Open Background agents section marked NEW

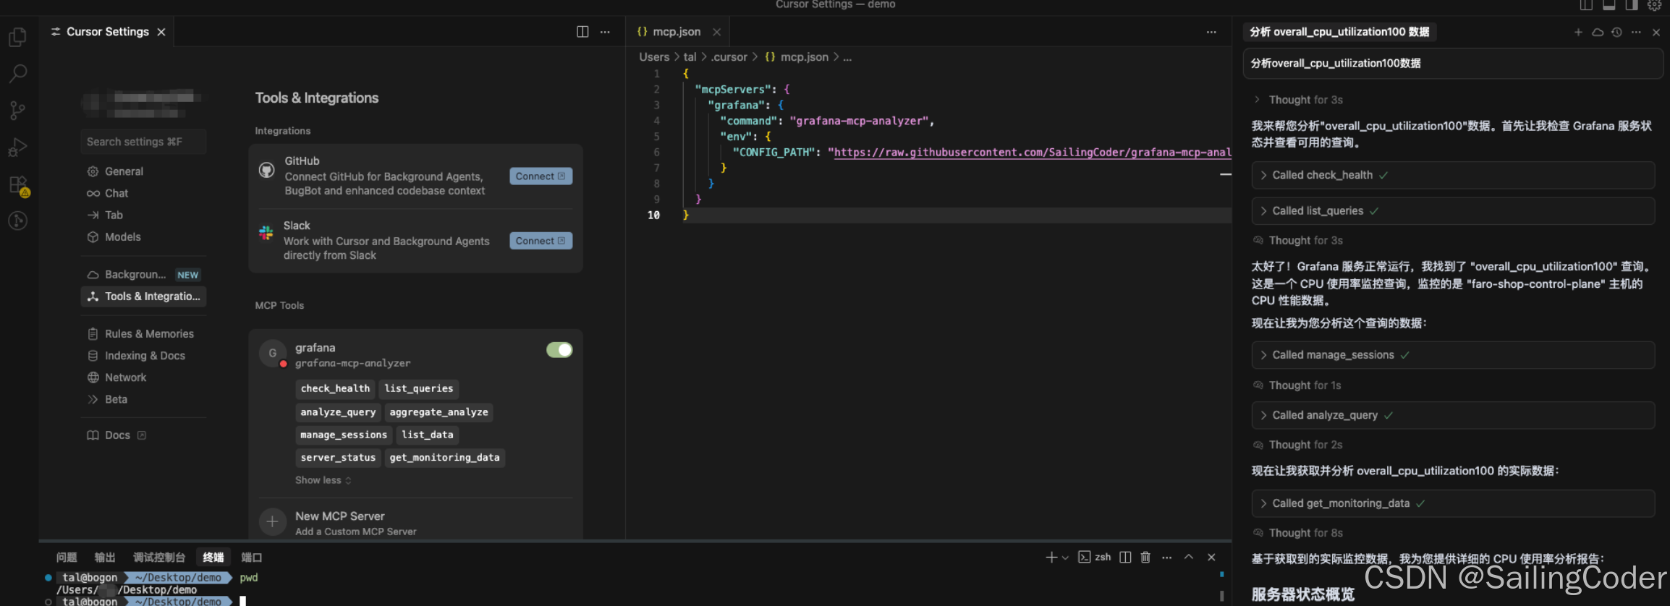pyautogui.click(x=143, y=275)
